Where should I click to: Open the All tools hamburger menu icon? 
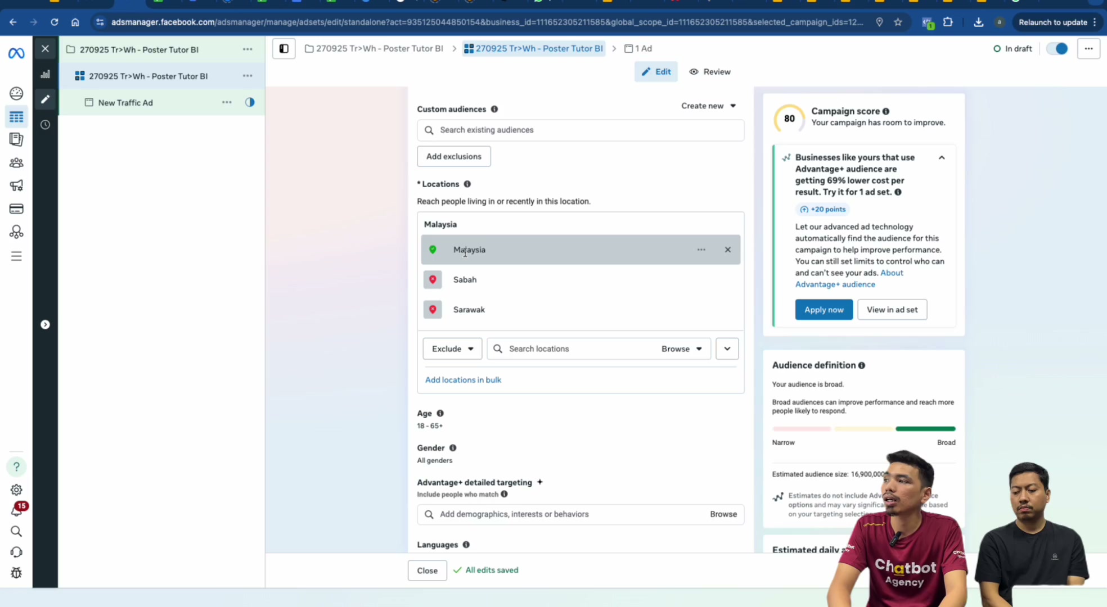pyautogui.click(x=16, y=256)
